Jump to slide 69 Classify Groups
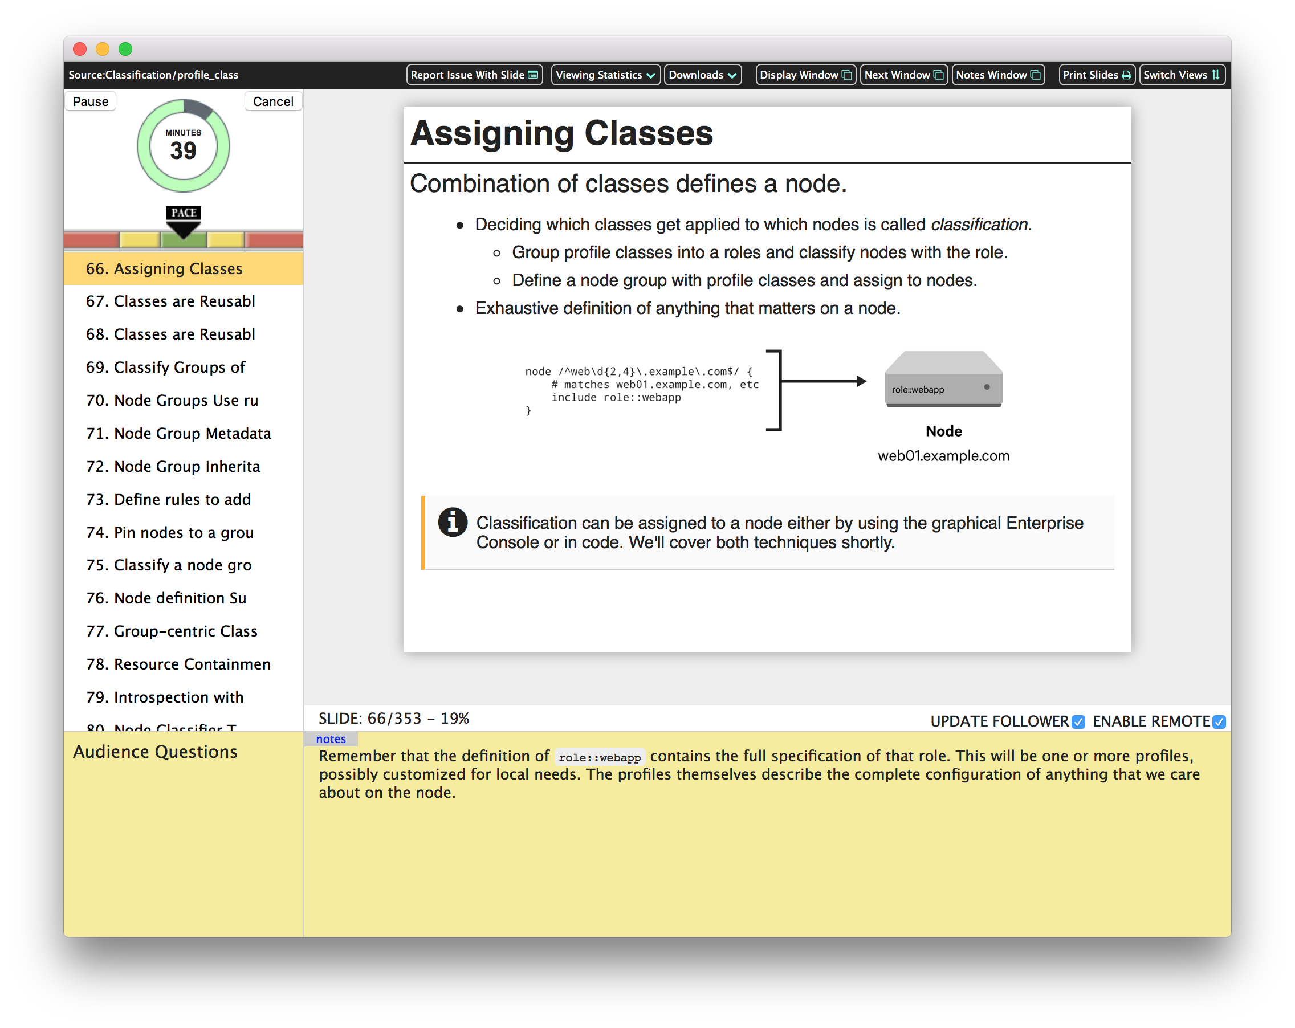 165,368
